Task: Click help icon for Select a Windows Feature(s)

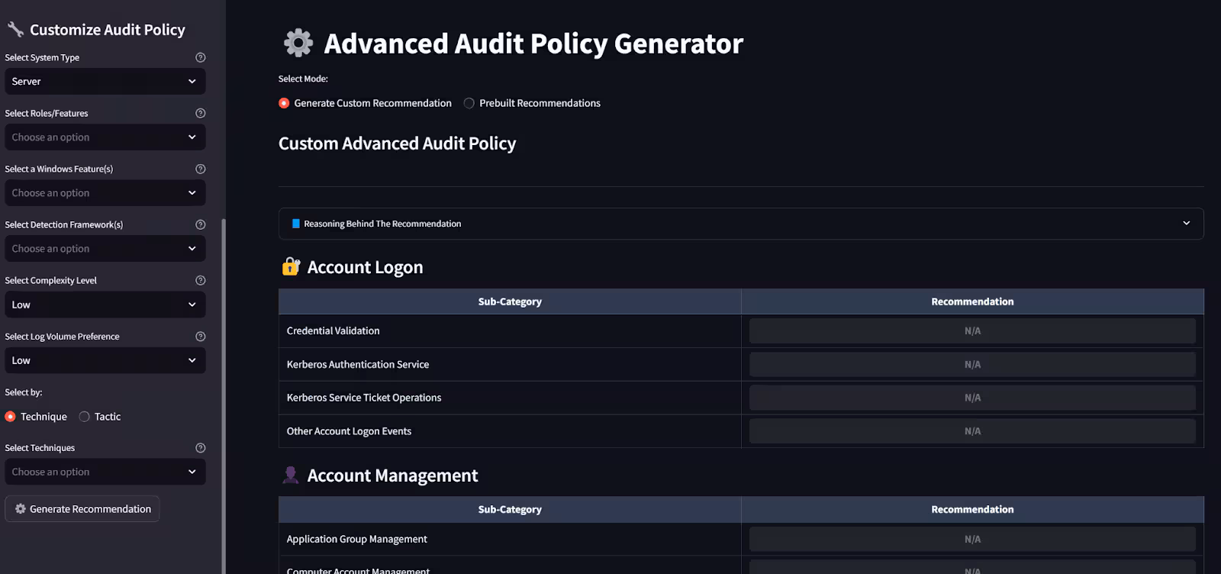Action: click(201, 169)
